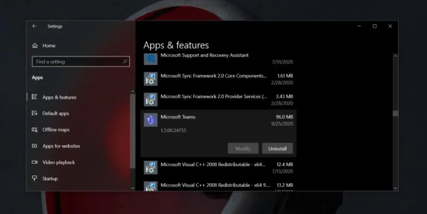427x214 pixels.
Task: Click sidebar scrollbar up arrow
Action: [132, 92]
